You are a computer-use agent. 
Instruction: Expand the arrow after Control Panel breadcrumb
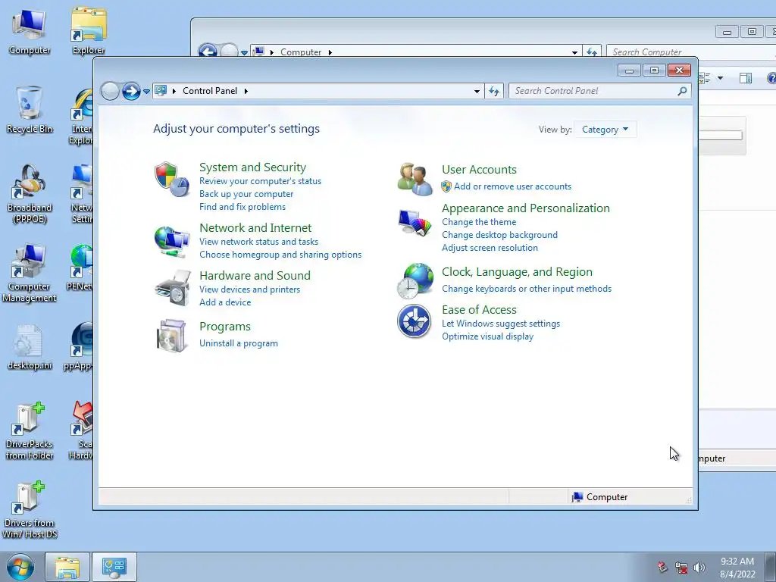click(246, 91)
